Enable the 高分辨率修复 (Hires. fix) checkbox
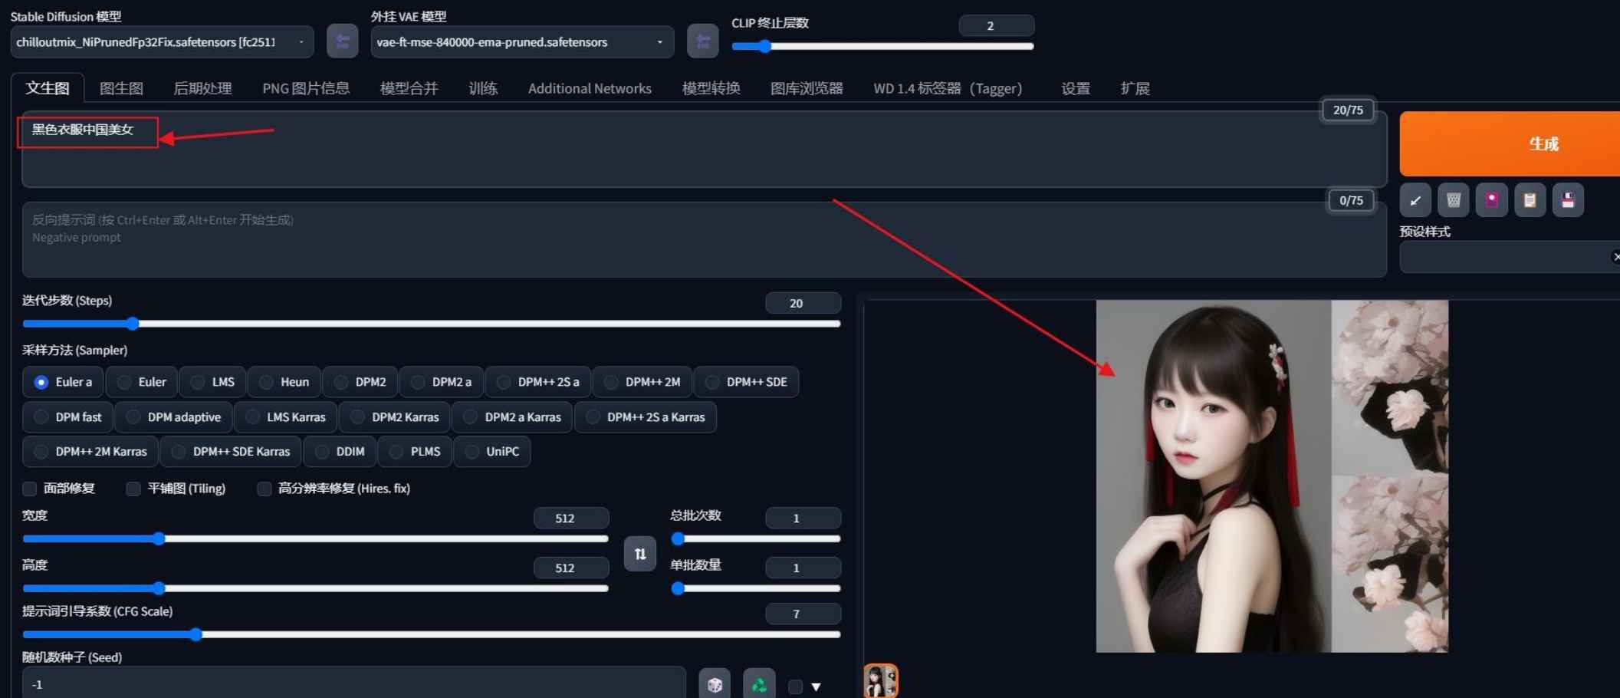1620x698 pixels. 265,489
